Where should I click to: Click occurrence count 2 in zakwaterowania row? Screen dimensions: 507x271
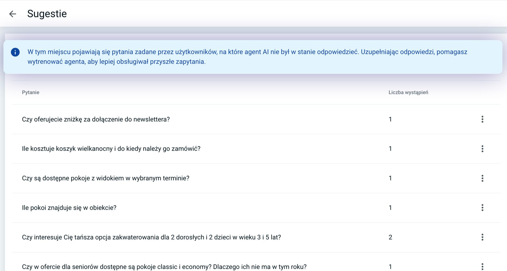(x=390, y=237)
